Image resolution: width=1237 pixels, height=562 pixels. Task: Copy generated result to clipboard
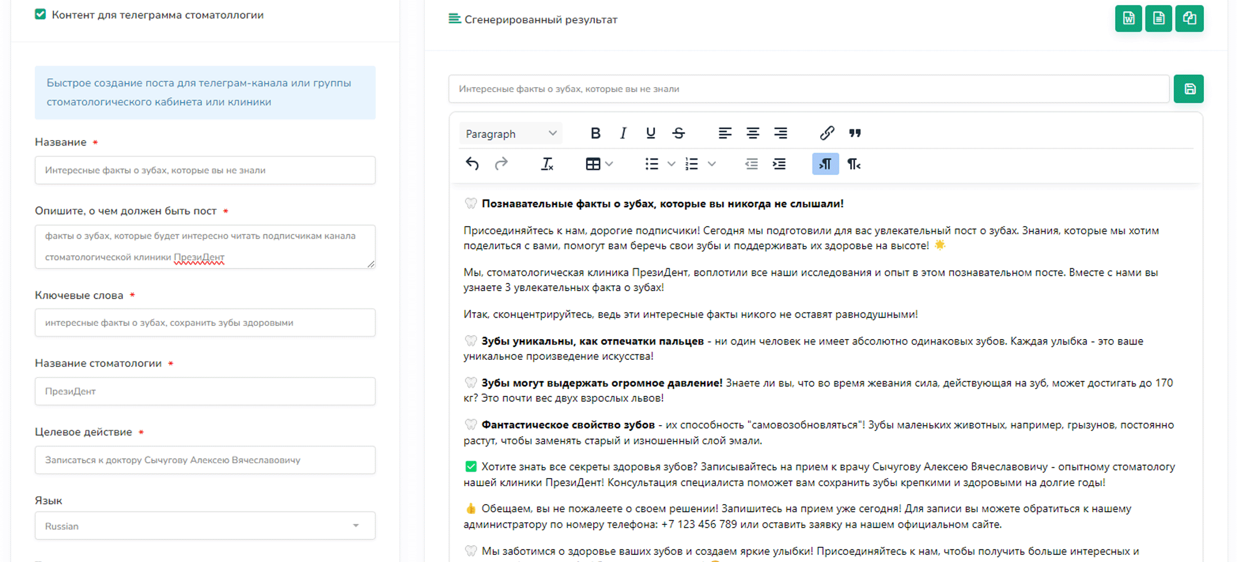(x=1189, y=19)
